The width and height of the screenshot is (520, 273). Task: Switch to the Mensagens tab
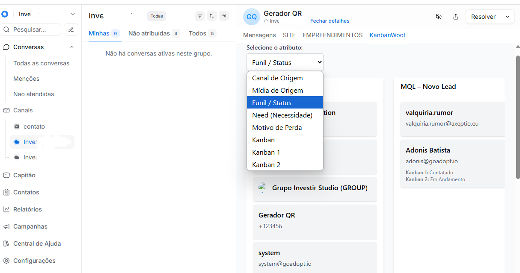click(259, 35)
